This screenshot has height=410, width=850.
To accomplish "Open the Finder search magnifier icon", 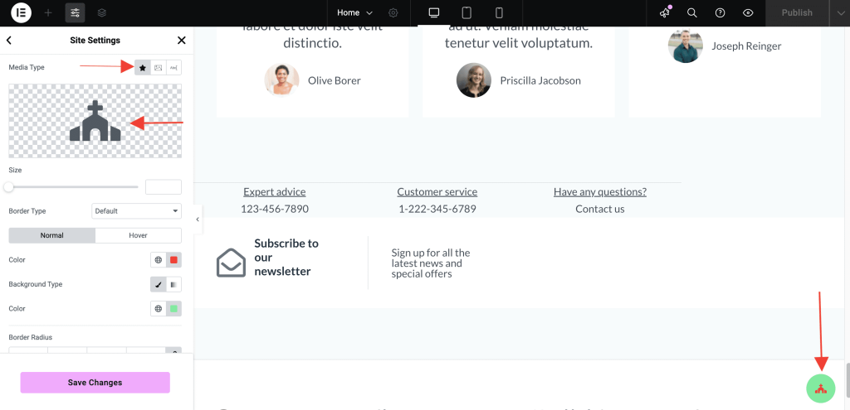I will pyautogui.click(x=692, y=13).
